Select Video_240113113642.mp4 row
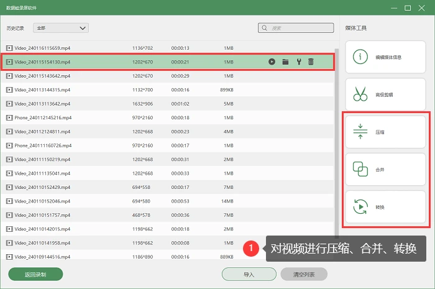 (x=167, y=104)
